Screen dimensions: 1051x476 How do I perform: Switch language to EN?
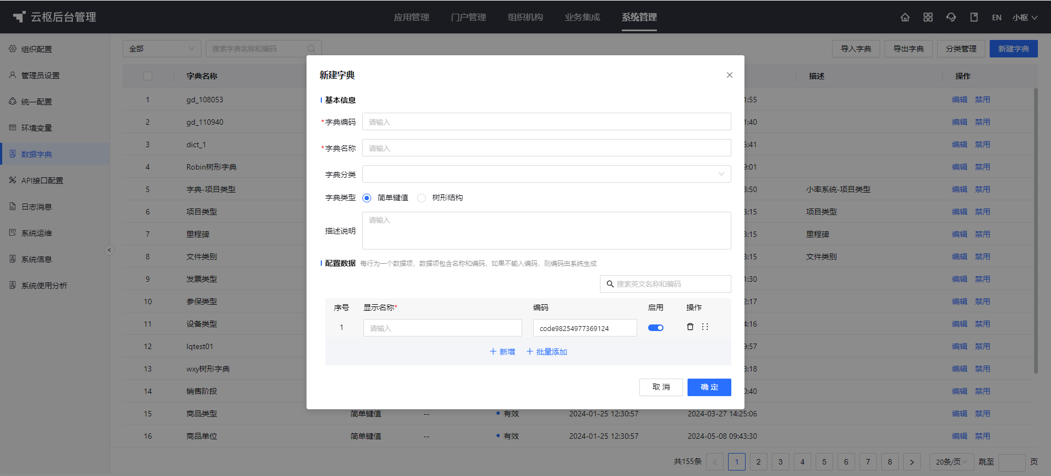click(x=997, y=18)
